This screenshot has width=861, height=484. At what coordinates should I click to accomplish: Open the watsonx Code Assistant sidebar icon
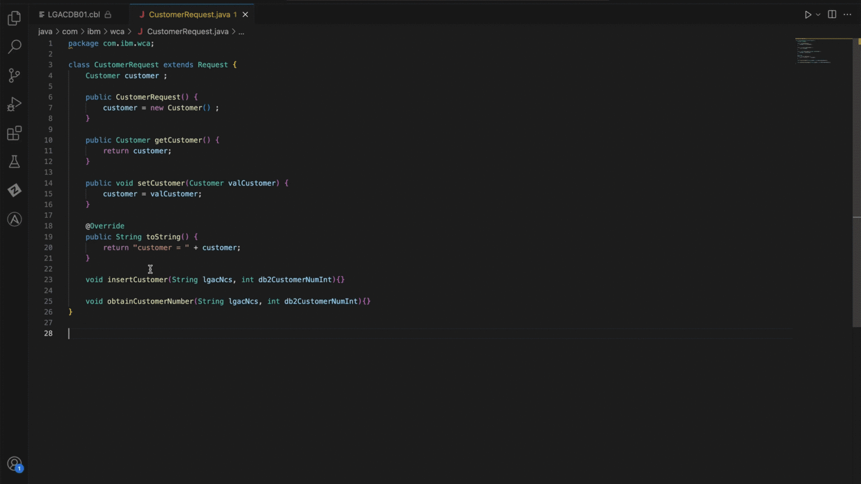point(14,219)
